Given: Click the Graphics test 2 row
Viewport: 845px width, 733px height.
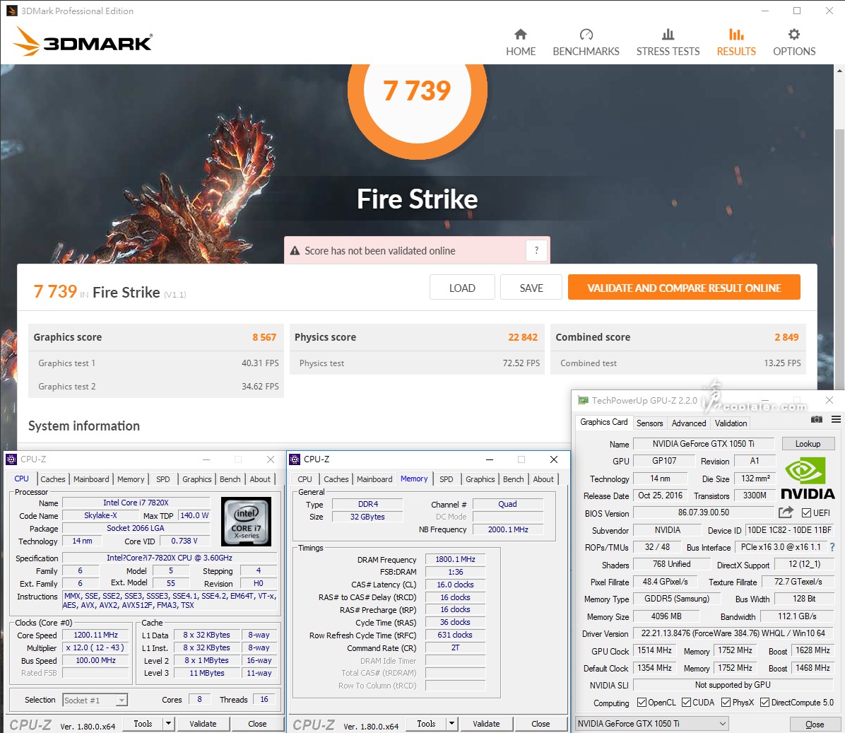Looking at the screenshot, I should click(x=156, y=387).
